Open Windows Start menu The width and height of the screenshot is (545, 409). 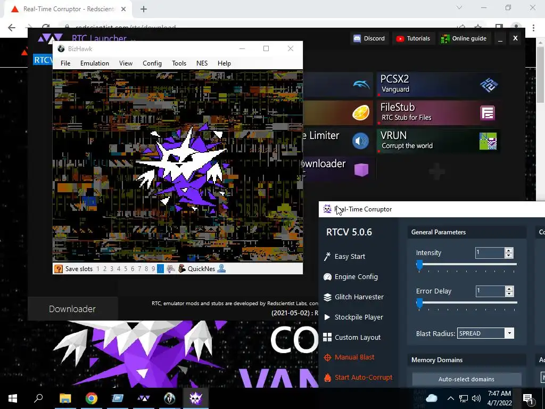click(13, 398)
